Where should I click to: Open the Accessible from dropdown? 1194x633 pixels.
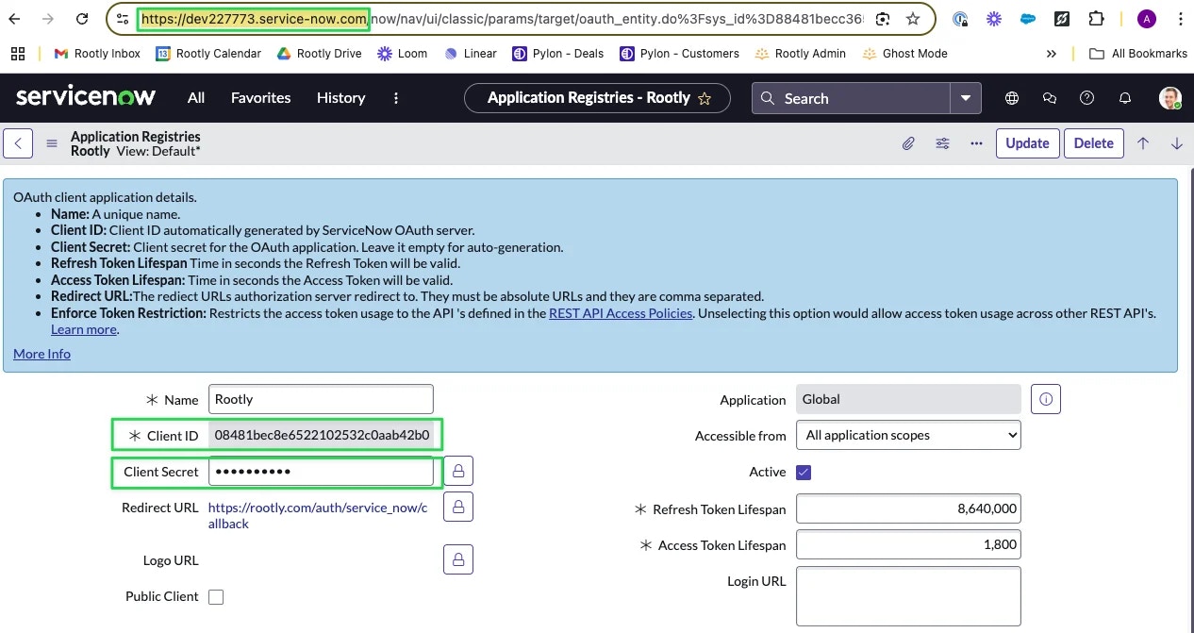(x=909, y=435)
